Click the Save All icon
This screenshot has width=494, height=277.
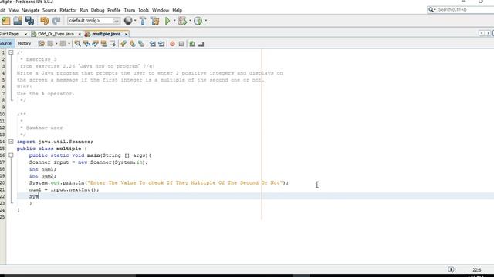pos(29,21)
